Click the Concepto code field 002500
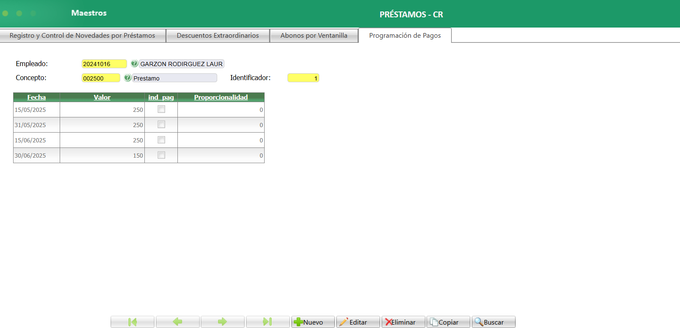This screenshot has height=328, width=680. tap(101, 78)
